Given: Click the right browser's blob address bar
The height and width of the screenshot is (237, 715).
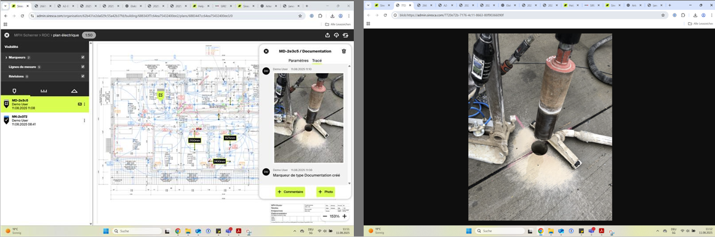Looking at the screenshot, I should 529,15.
